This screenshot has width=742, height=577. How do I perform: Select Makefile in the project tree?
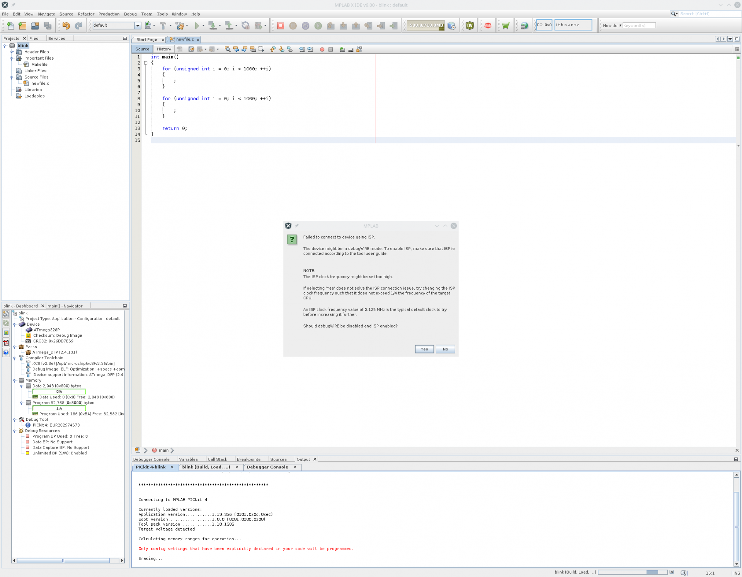pyautogui.click(x=39, y=65)
